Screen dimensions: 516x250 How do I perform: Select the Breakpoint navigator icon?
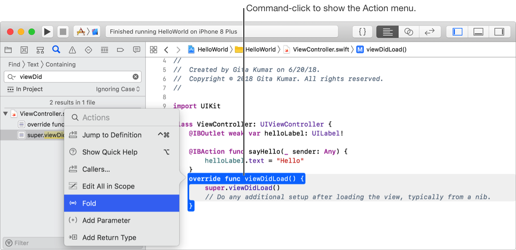click(x=120, y=49)
